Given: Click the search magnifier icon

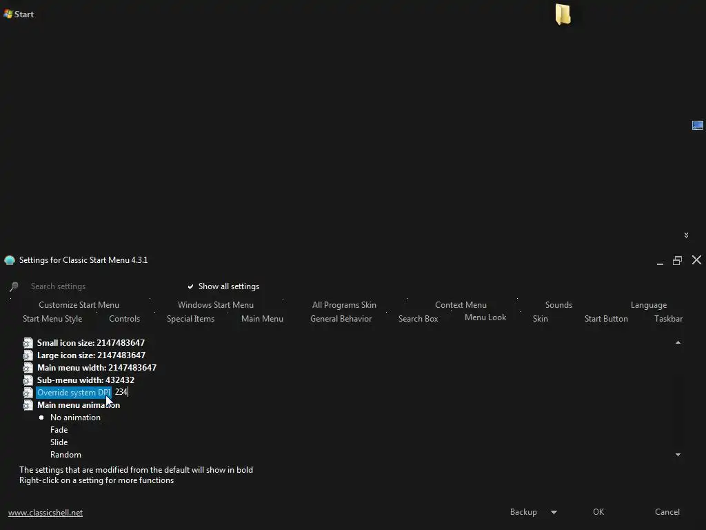Looking at the screenshot, I should 14,286.
